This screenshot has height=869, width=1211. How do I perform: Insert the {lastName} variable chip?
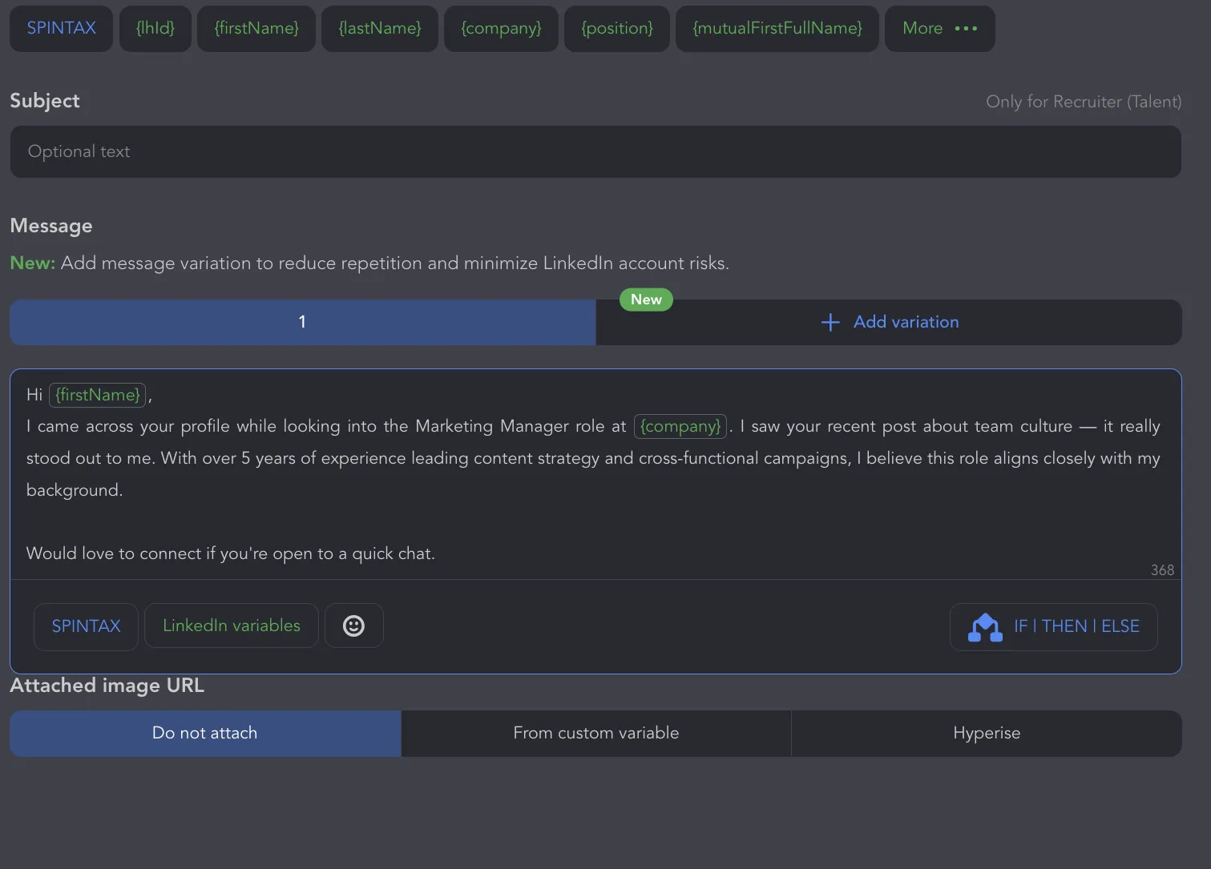click(x=380, y=29)
